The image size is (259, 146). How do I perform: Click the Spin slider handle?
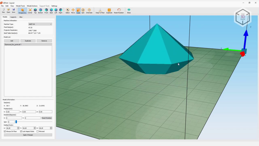coord(16,122)
